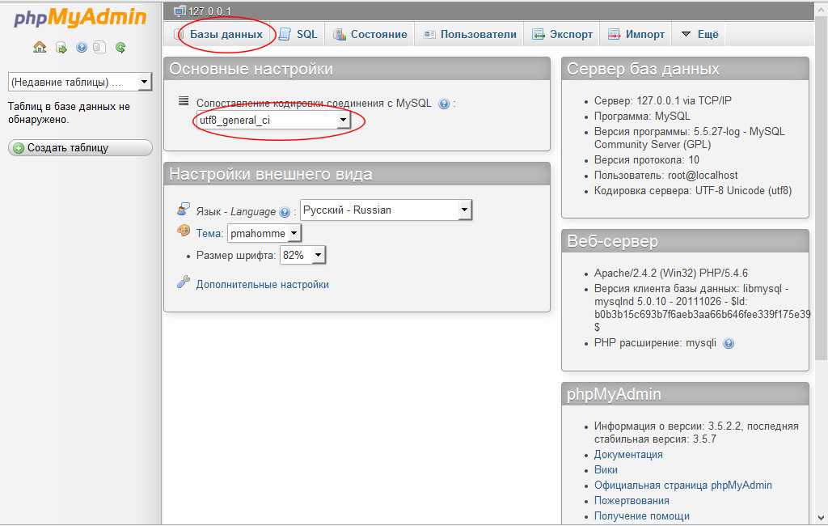The height and width of the screenshot is (526, 828).
Task: Click text 'Версия протокола: 10'
Action: pyautogui.click(x=646, y=160)
